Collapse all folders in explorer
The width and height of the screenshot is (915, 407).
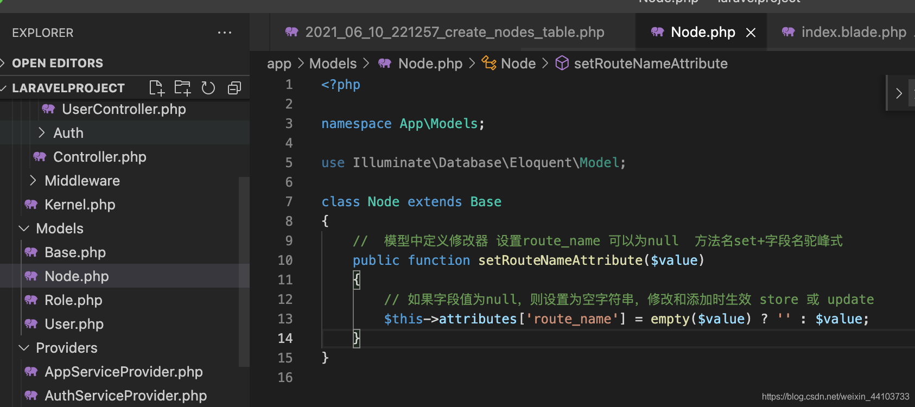click(234, 88)
